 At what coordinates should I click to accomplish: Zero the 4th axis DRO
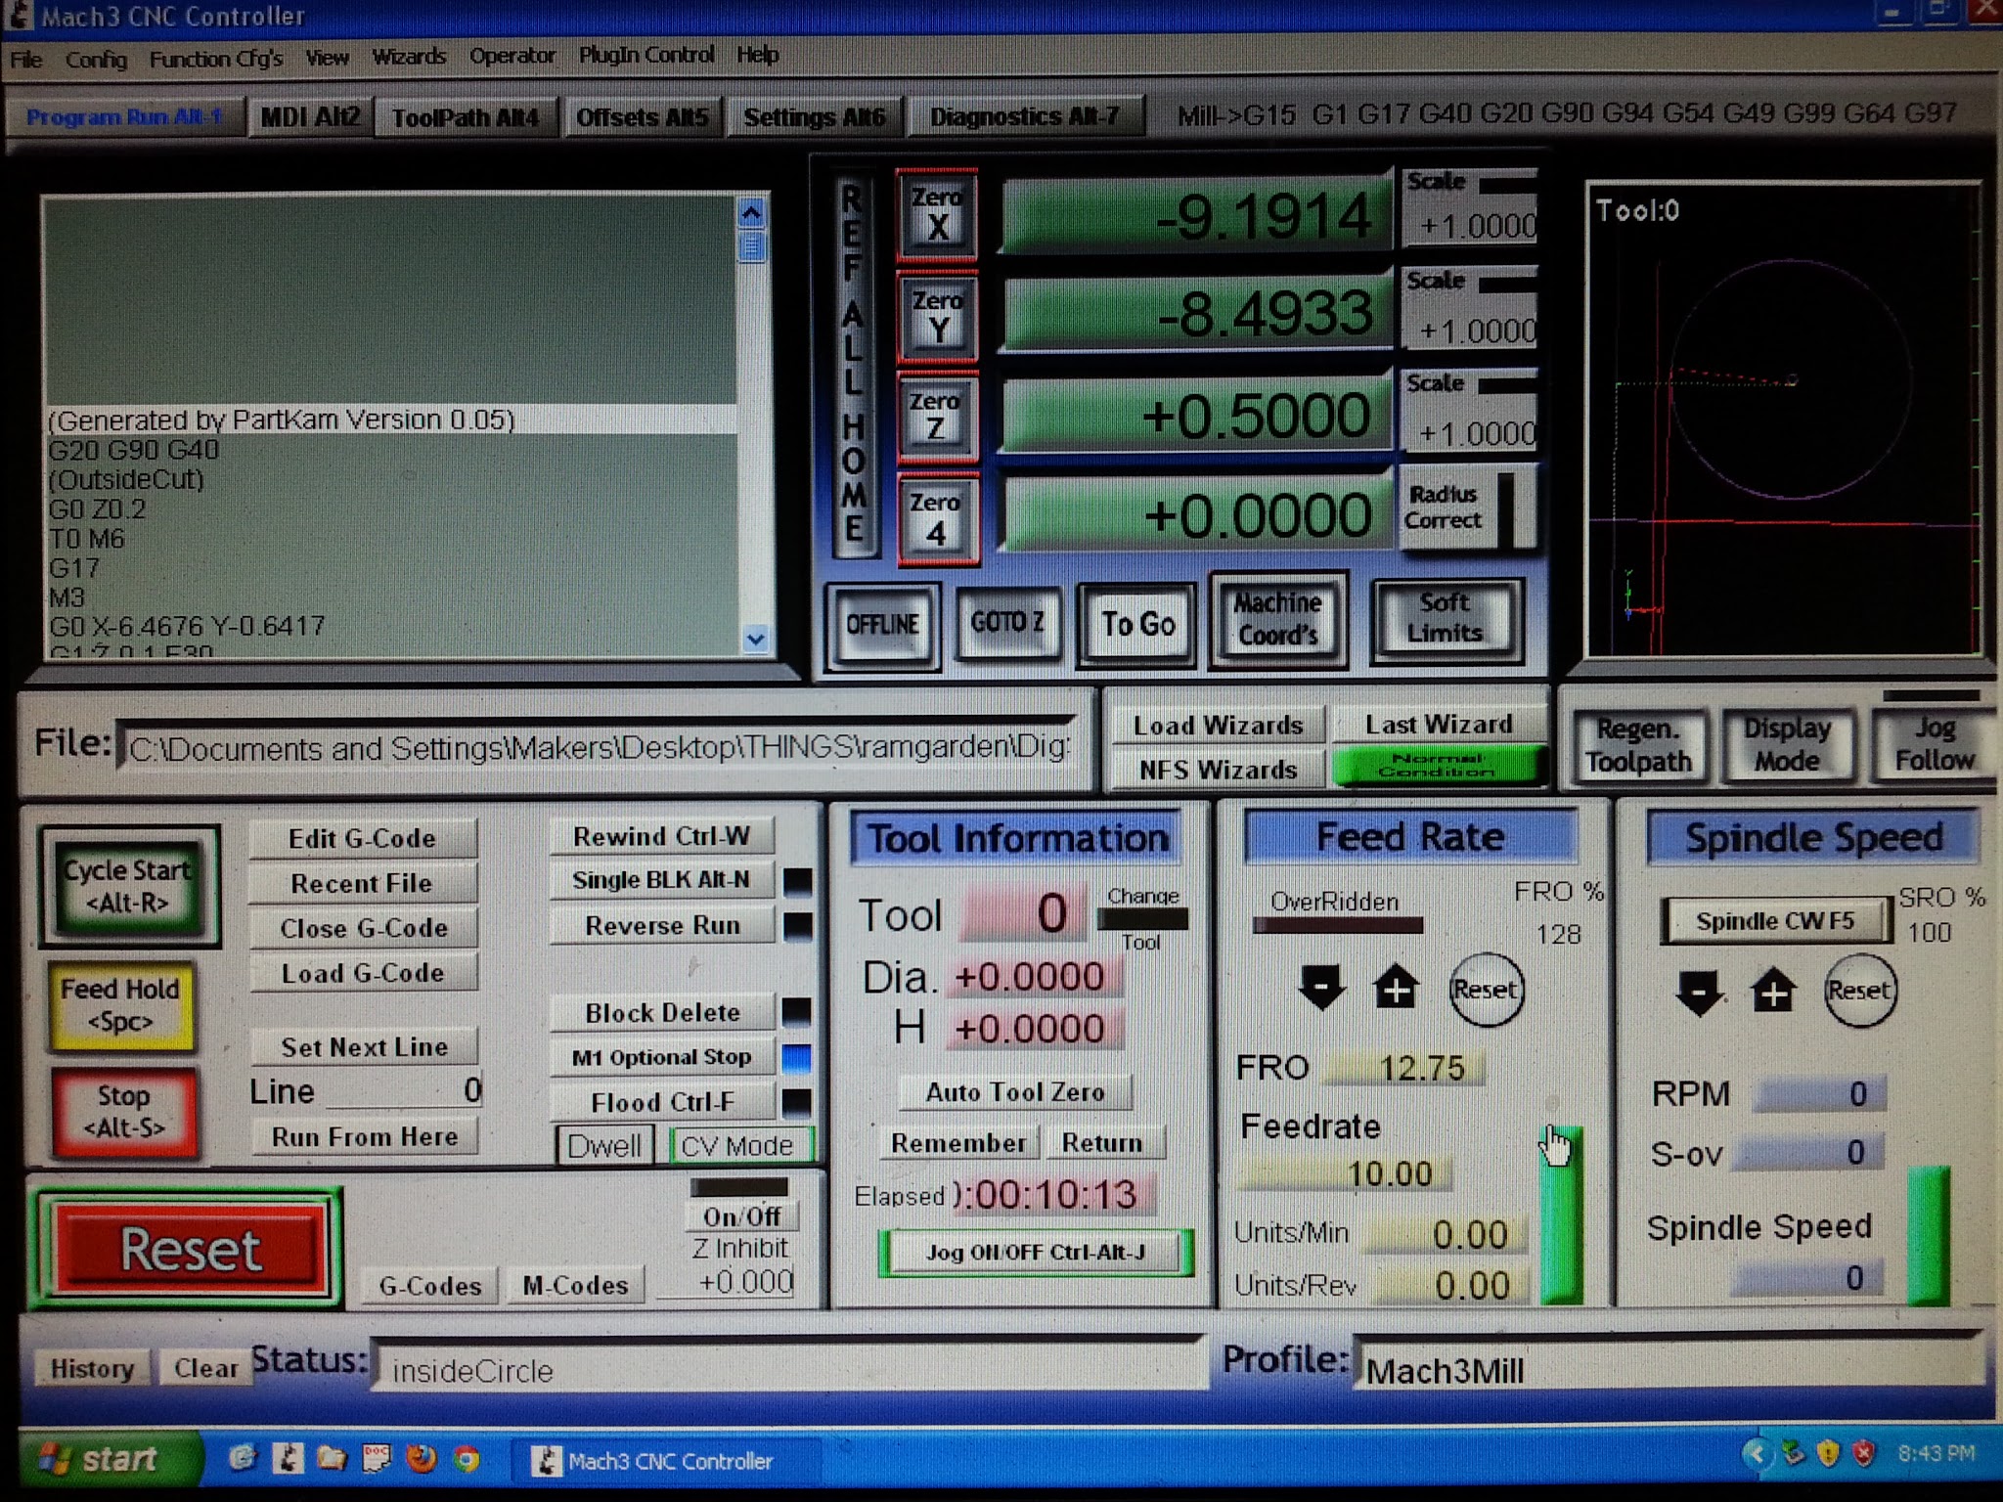[x=937, y=519]
